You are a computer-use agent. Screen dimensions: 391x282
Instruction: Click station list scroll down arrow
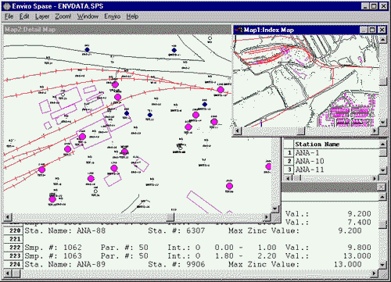click(382, 170)
